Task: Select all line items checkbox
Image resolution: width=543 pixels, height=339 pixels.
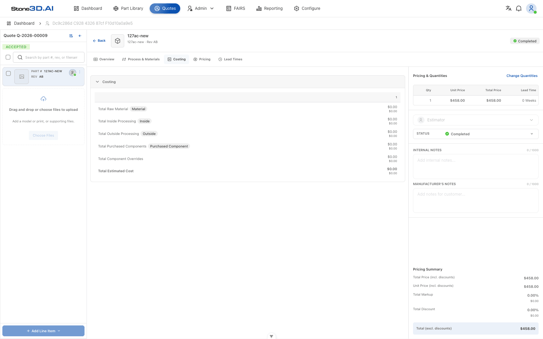Action: coord(8,57)
